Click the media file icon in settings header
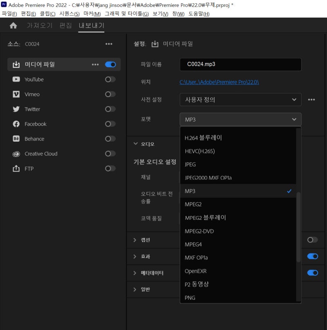Image resolution: width=327 pixels, height=330 pixels. pos(155,44)
